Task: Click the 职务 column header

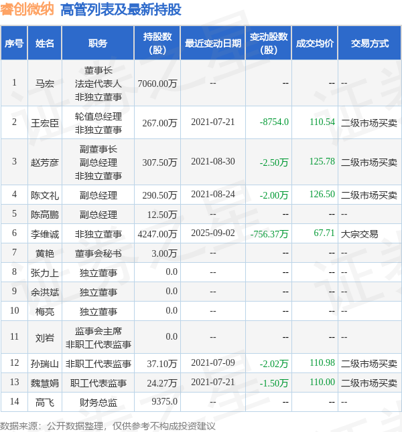Action: tap(98, 43)
